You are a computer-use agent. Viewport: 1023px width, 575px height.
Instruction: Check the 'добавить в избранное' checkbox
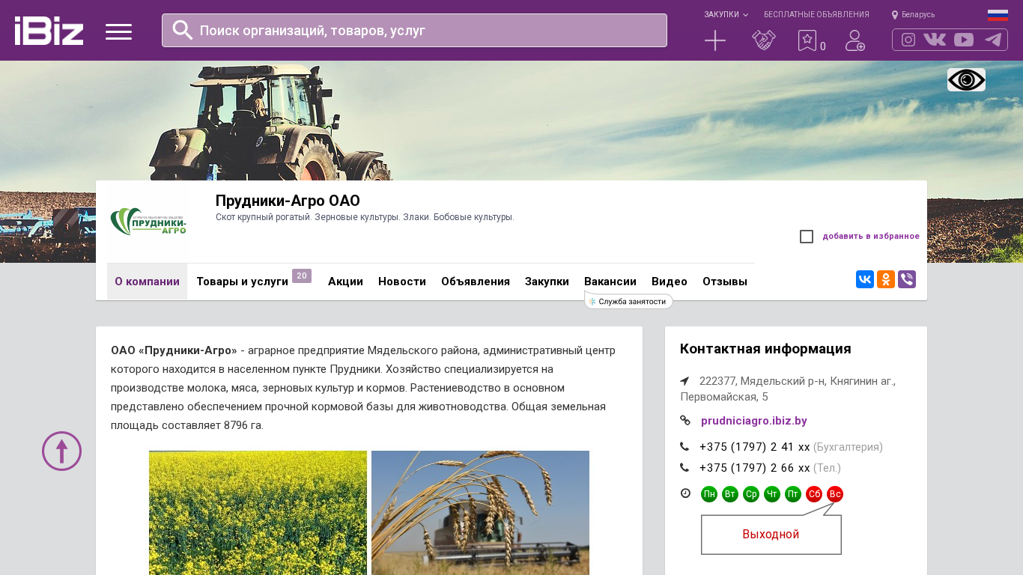pos(807,237)
